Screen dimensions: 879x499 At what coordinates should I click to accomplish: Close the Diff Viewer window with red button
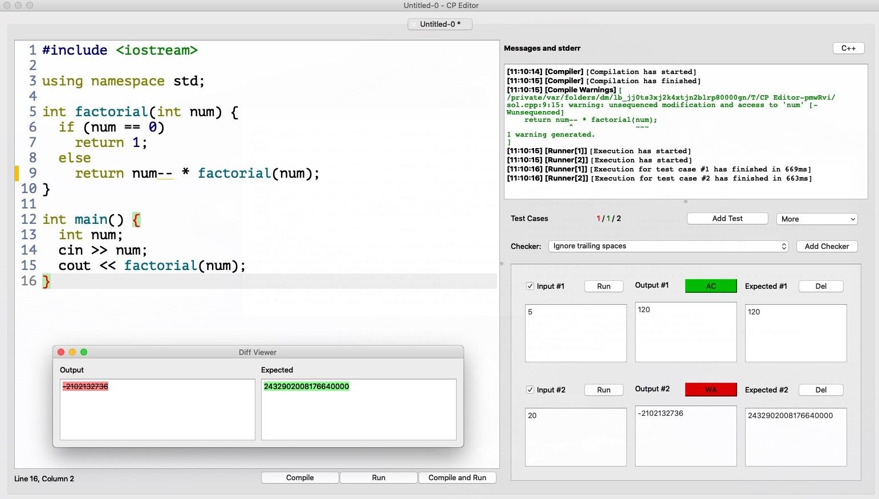click(x=61, y=352)
